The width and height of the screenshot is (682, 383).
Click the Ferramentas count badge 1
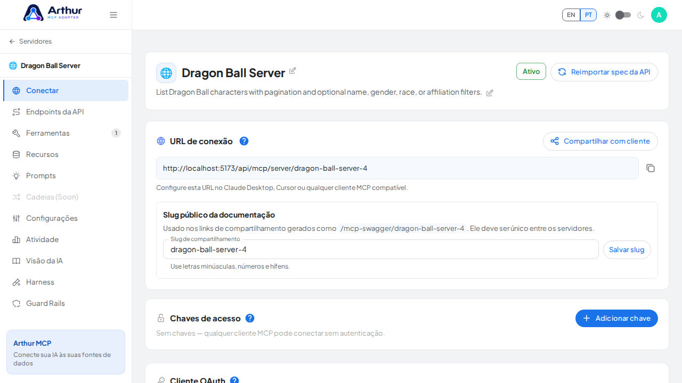point(116,133)
